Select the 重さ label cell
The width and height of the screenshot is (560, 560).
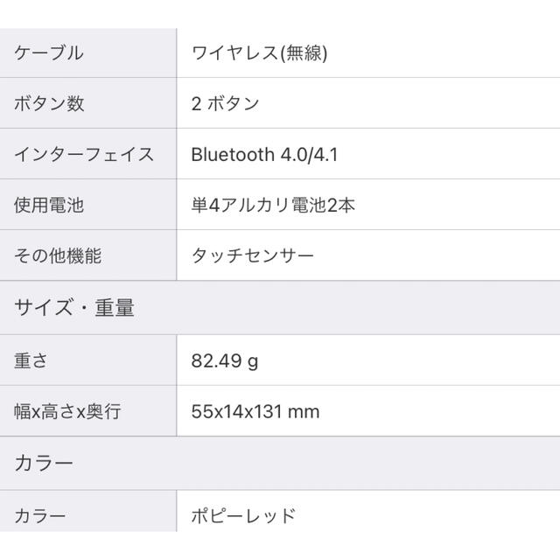click(87, 360)
